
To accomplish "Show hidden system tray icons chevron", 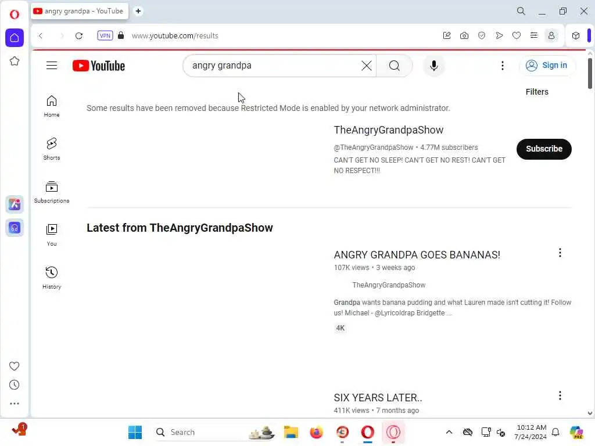I will click(x=449, y=432).
